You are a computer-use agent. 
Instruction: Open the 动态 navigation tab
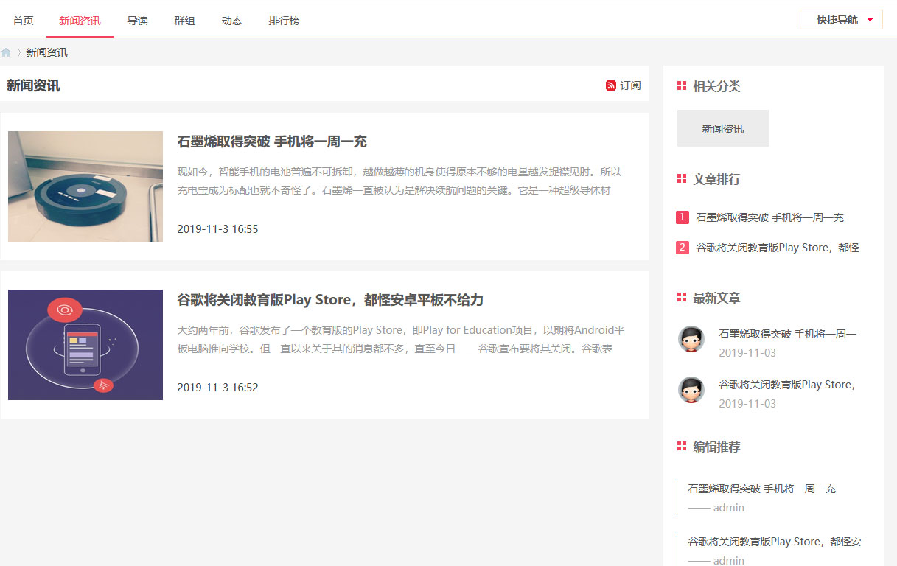tap(231, 21)
